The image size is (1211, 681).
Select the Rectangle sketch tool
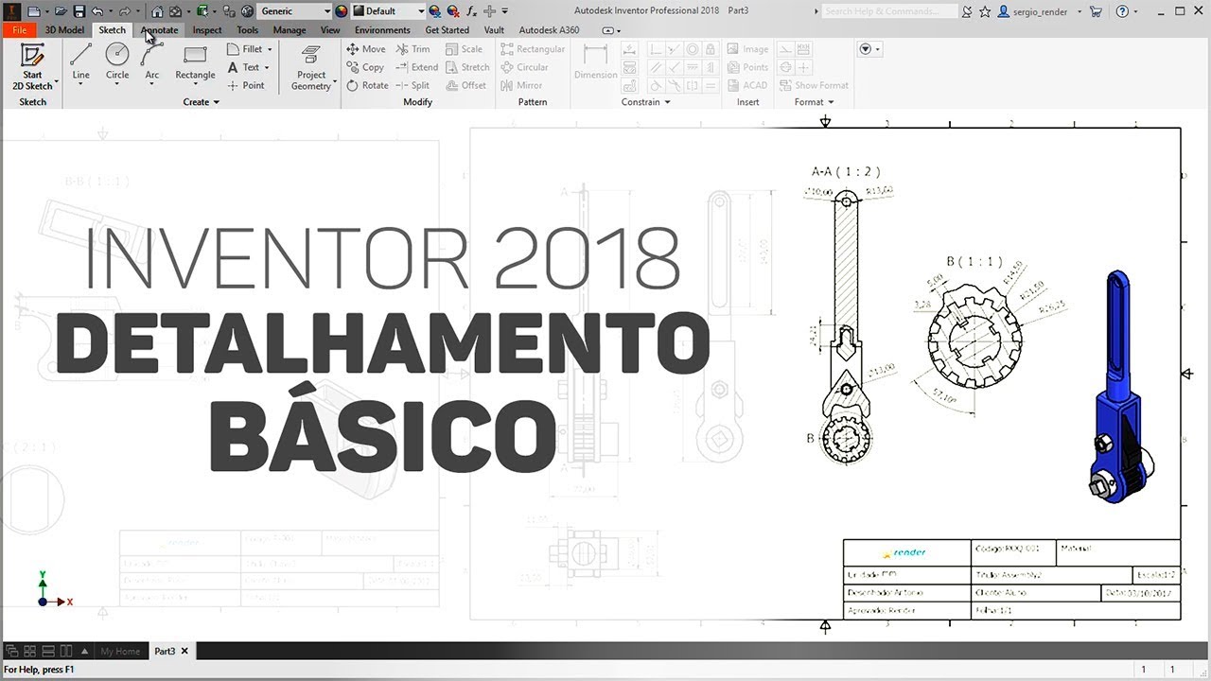click(195, 63)
